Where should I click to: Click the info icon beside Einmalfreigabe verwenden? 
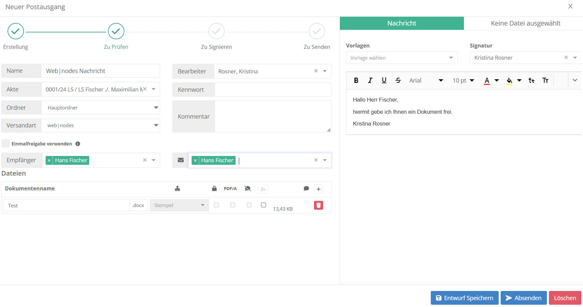pyautogui.click(x=78, y=144)
